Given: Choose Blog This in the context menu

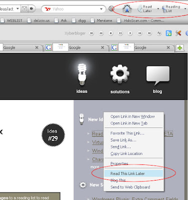Looking at the screenshot, I should pyautogui.click(x=118, y=180).
